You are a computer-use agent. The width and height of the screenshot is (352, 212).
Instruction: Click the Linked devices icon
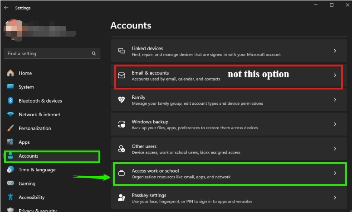pyautogui.click(x=122, y=51)
